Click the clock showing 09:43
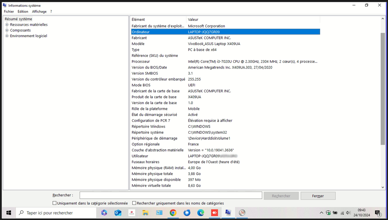Image resolution: width=388 pixels, height=220 pixels. tap(361, 210)
